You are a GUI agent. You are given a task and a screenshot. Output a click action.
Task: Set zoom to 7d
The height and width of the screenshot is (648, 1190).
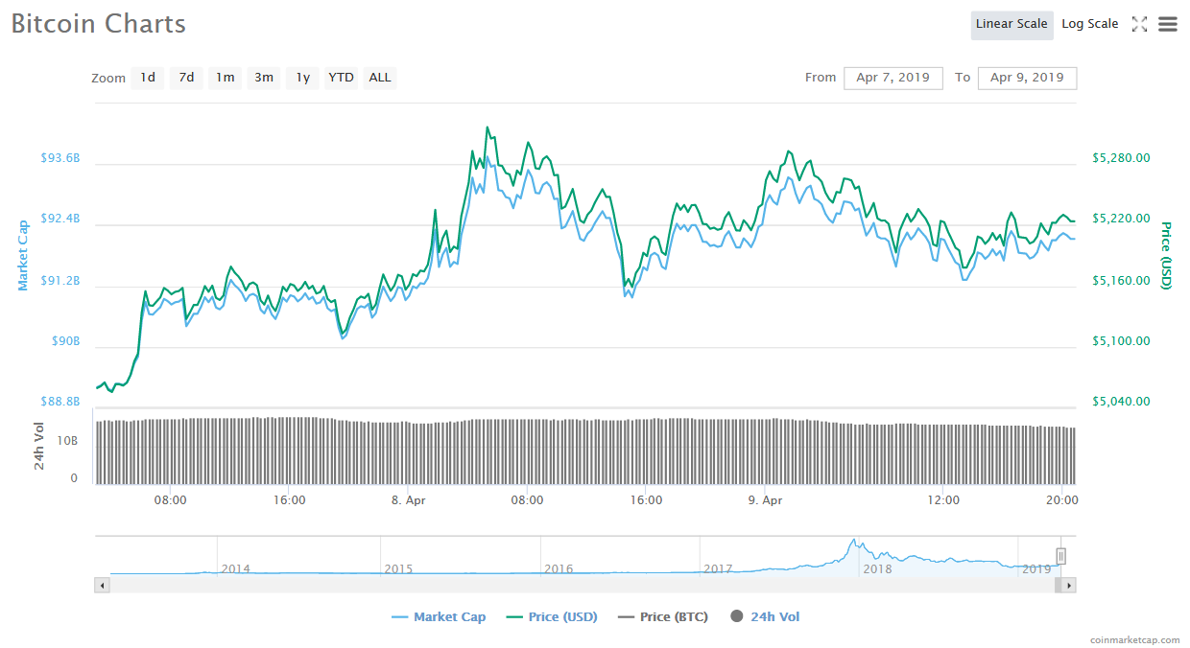(x=186, y=78)
